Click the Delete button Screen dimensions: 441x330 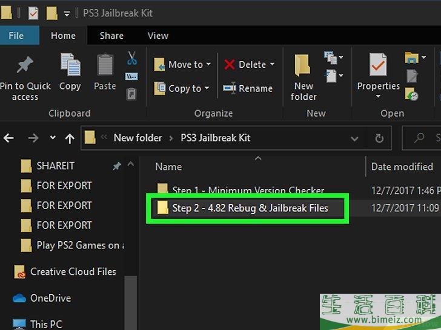pos(245,65)
